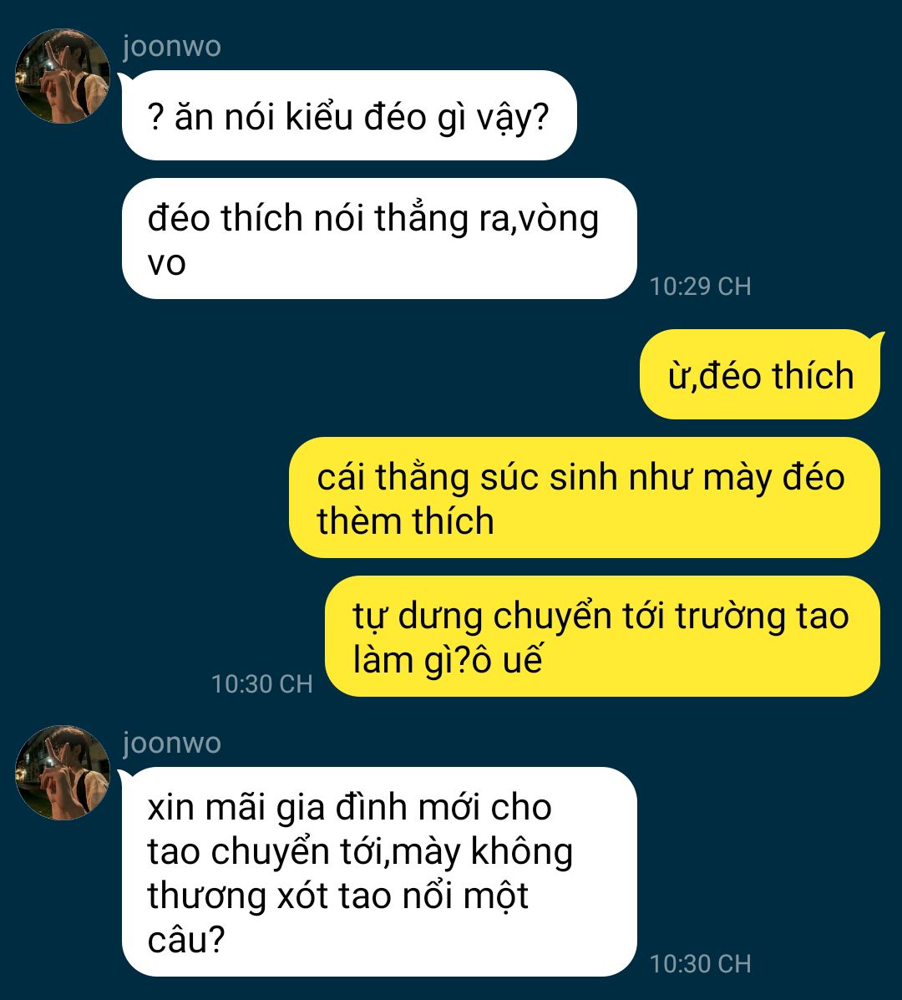Tap the 10:30 CH timestamp beside the yellow bubble

click(261, 683)
